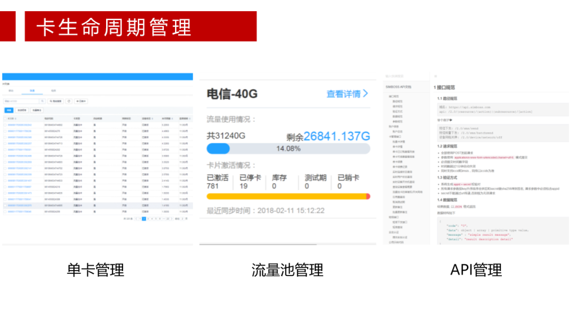
Task: Click the export icon at the right of the toolbar
Action: (x=81, y=101)
